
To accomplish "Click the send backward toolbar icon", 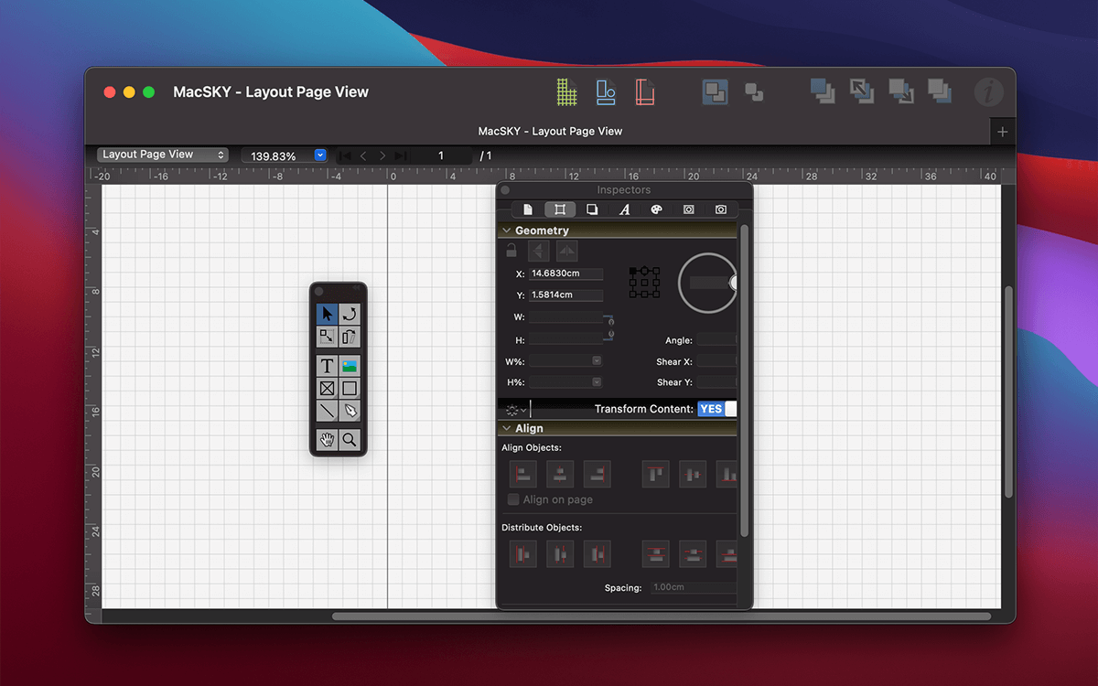I will 900,91.
